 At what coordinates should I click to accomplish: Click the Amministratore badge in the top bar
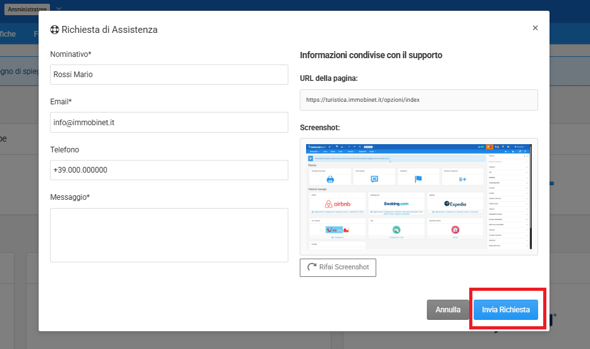click(x=28, y=9)
